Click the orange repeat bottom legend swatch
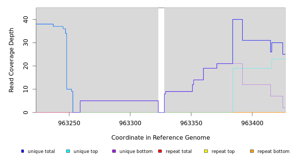 pos(252,151)
